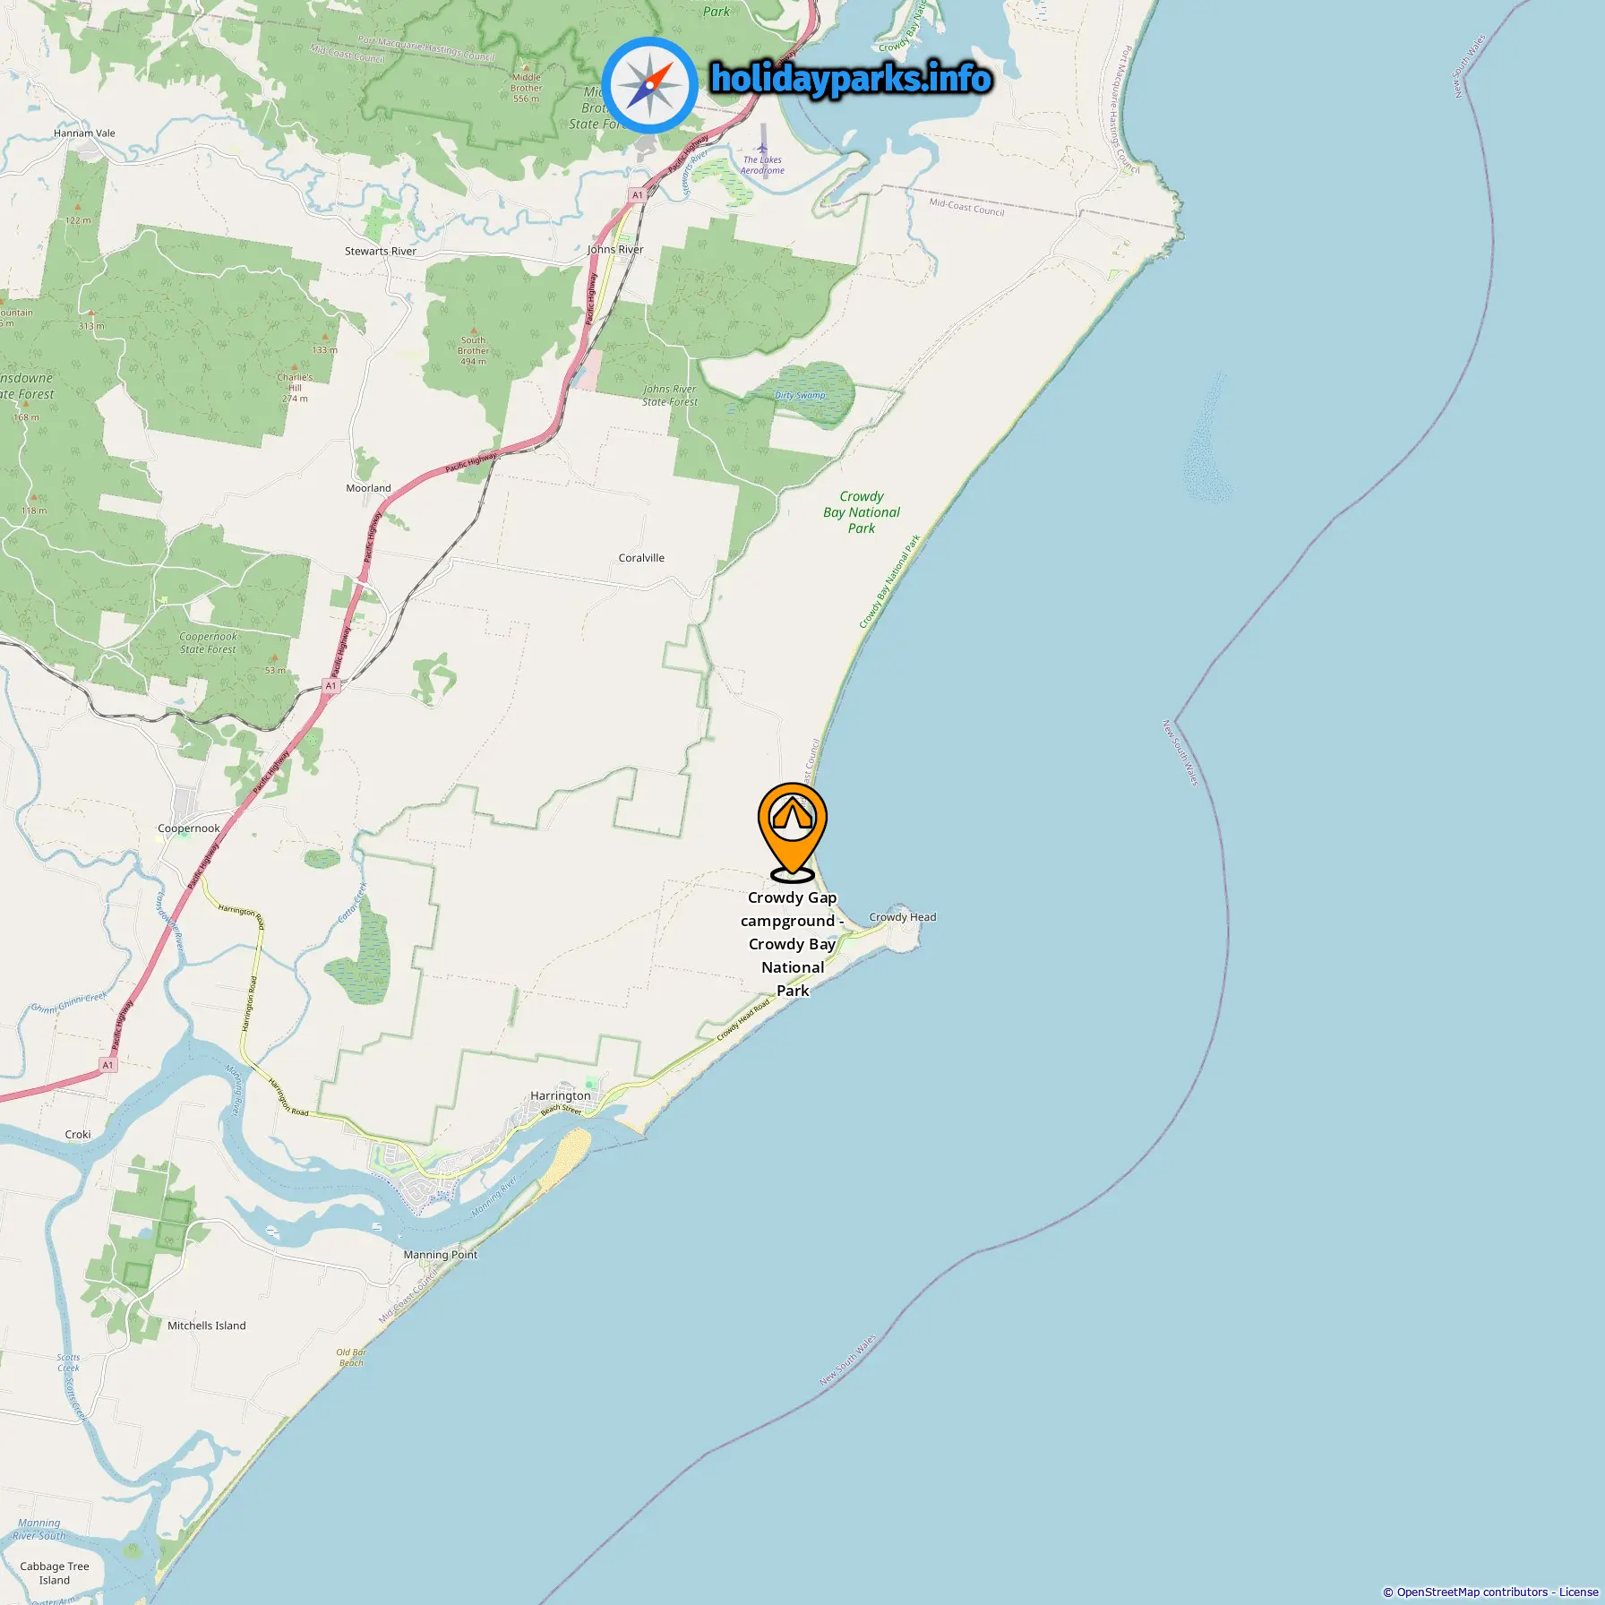This screenshot has height=1605, width=1605.
Task: Open the holidayparks.info logo link
Action: [851, 80]
